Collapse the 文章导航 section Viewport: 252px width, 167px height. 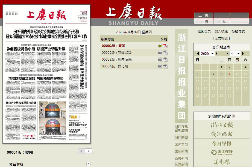click(x=88, y=164)
